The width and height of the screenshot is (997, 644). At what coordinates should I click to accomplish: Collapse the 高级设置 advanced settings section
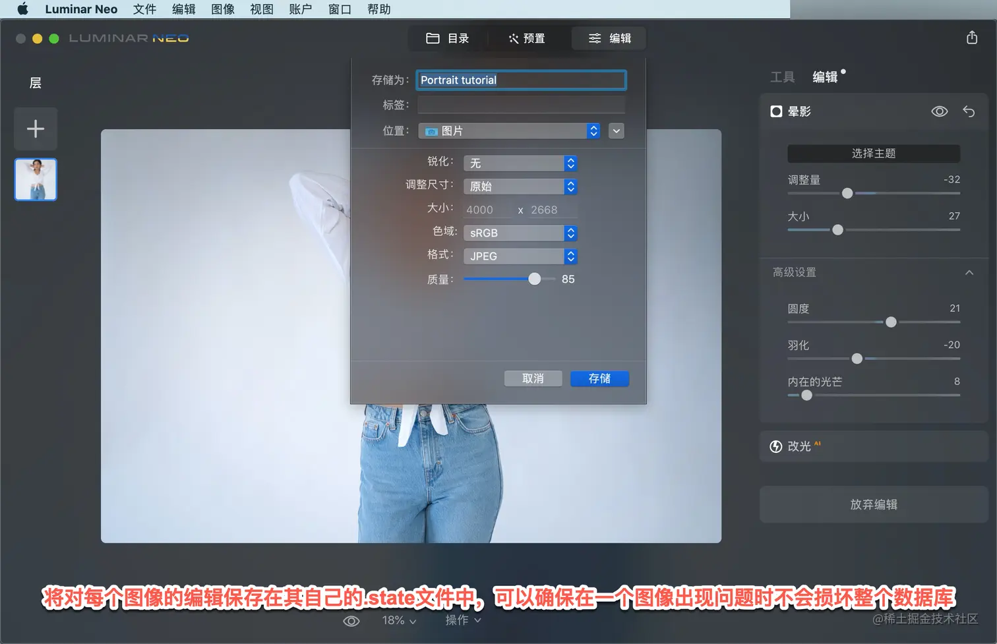click(x=969, y=272)
